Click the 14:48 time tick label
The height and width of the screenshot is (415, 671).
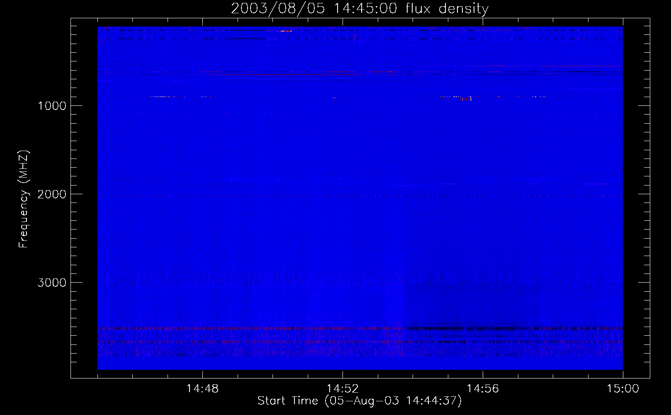tap(202, 389)
